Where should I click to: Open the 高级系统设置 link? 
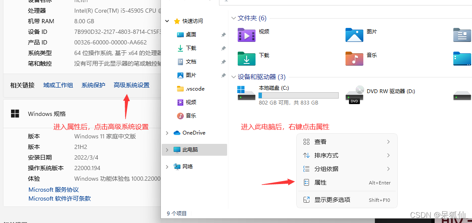[x=132, y=85]
